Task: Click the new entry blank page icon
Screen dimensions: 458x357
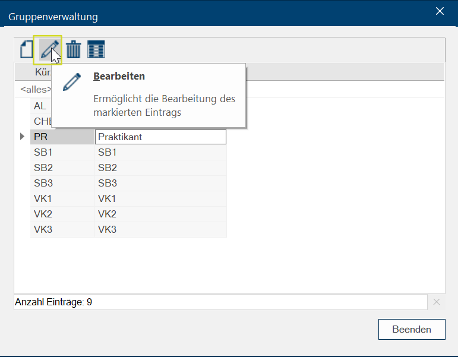Action: pos(26,49)
